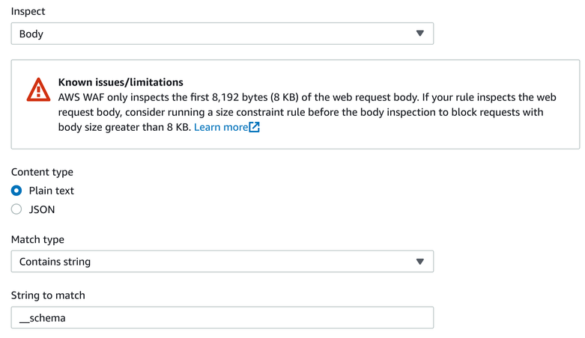585x338 pixels.
Task: Select the Plain text radio button
Action: (16, 191)
